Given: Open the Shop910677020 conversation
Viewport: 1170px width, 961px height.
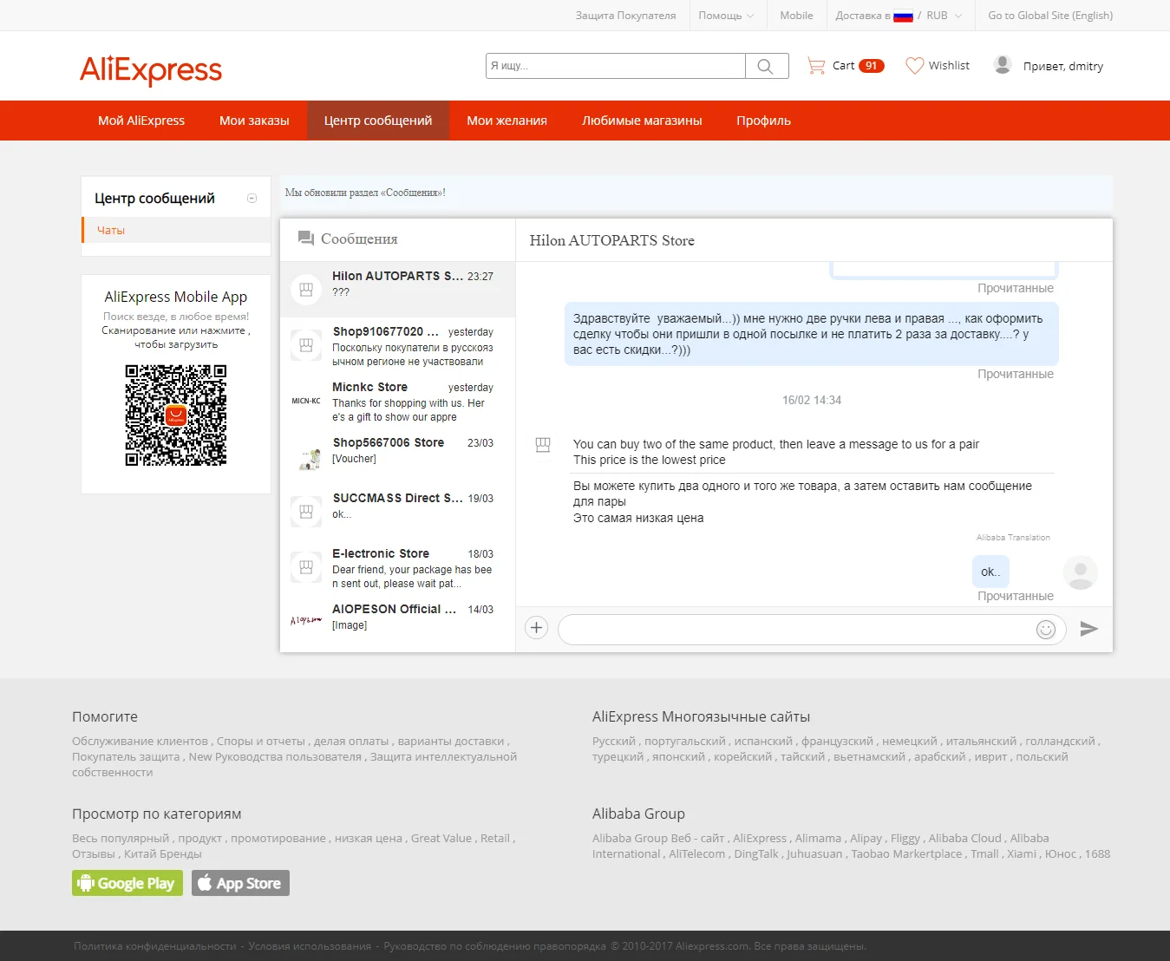Looking at the screenshot, I should point(398,345).
